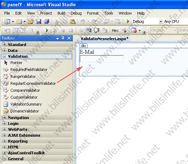Open the Project menu

pos(46,13)
